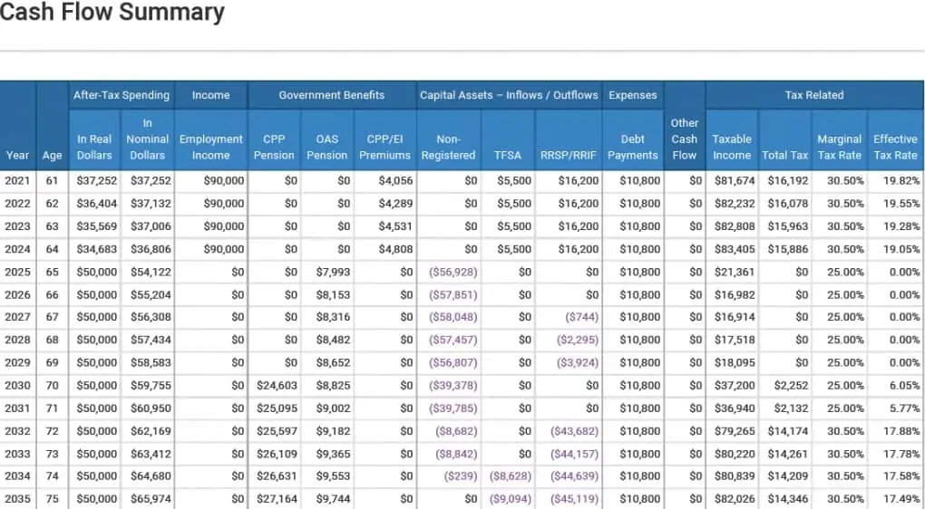Select the OAS Pension column header

(x=326, y=147)
